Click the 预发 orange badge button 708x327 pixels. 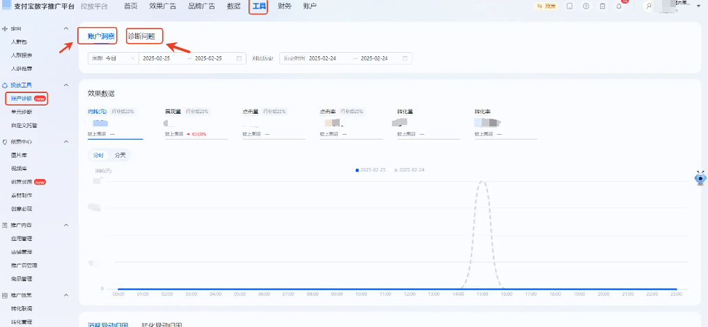pos(546,6)
